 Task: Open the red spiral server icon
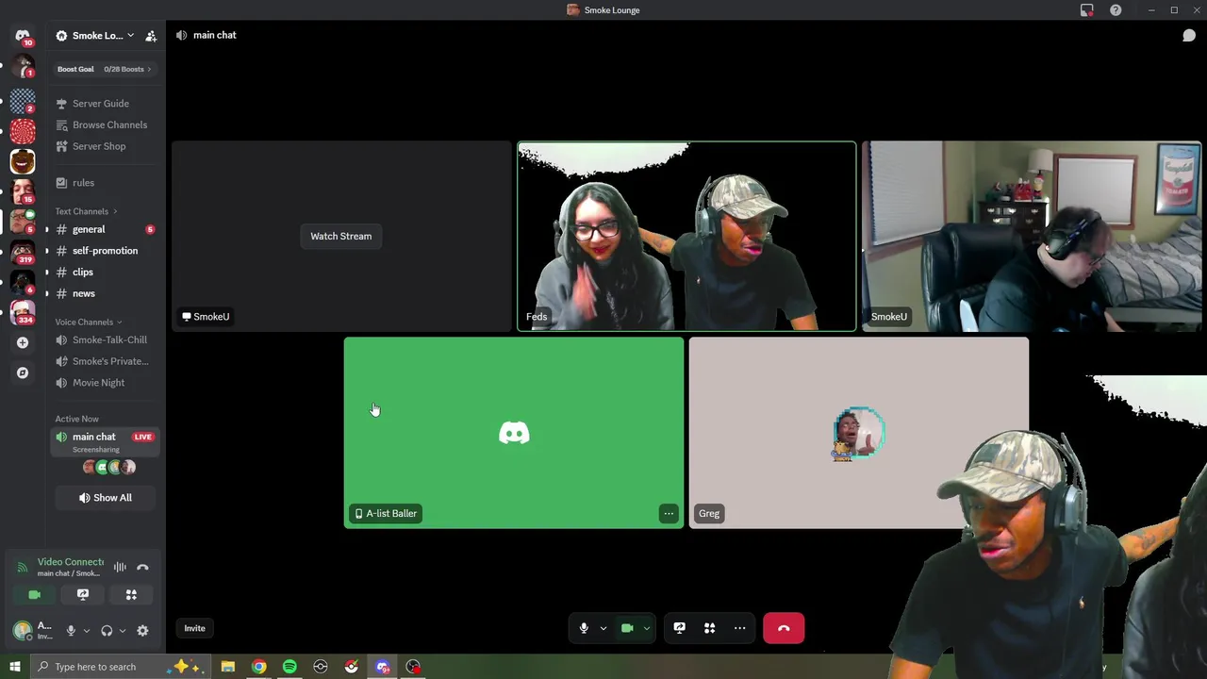pos(23,131)
